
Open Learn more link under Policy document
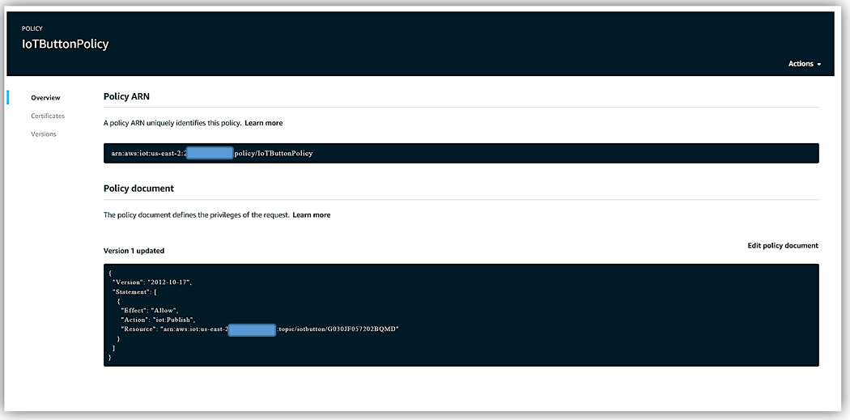[311, 215]
